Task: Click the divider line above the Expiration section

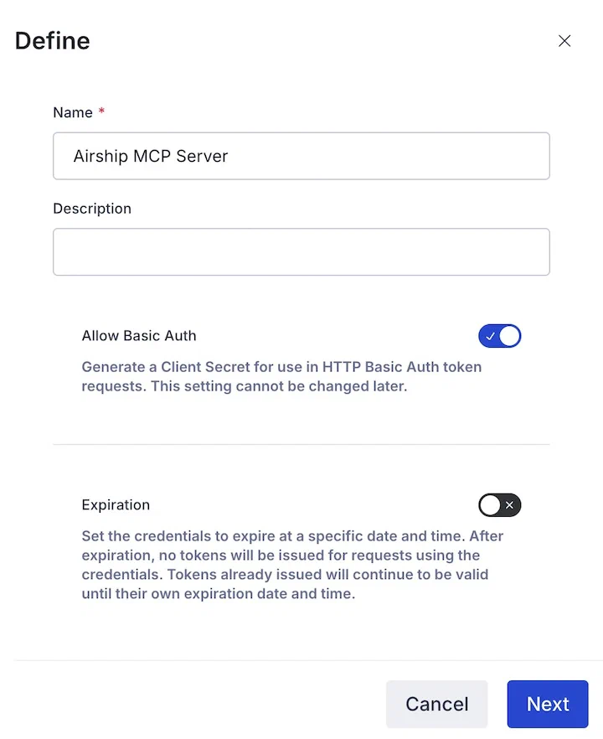Action: click(x=301, y=444)
